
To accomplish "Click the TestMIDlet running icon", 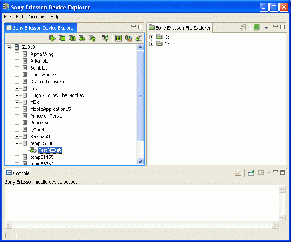I will click(33, 150).
